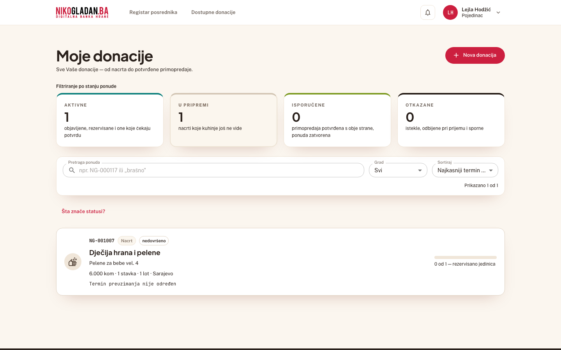Filter by Otkazane donations card
This screenshot has width=561, height=350.
point(451,120)
